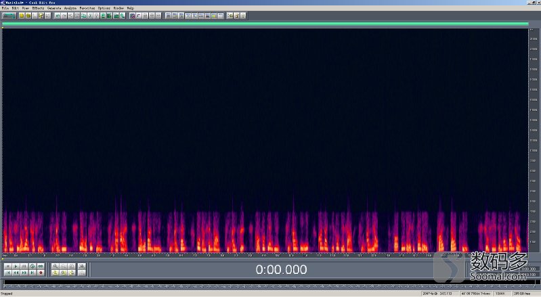The image size is (541, 297).
Task: Click Zoom In Horizontally magnifier button
Action: pyautogui.click(x=56, y=266)
